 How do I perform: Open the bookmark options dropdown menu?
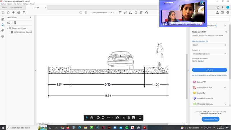[x=9, y=23]
